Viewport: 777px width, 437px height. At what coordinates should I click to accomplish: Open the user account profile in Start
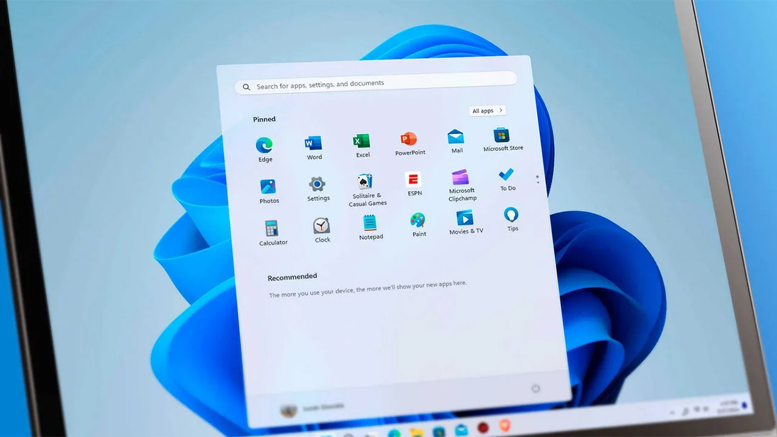click(x=313, y=409)
